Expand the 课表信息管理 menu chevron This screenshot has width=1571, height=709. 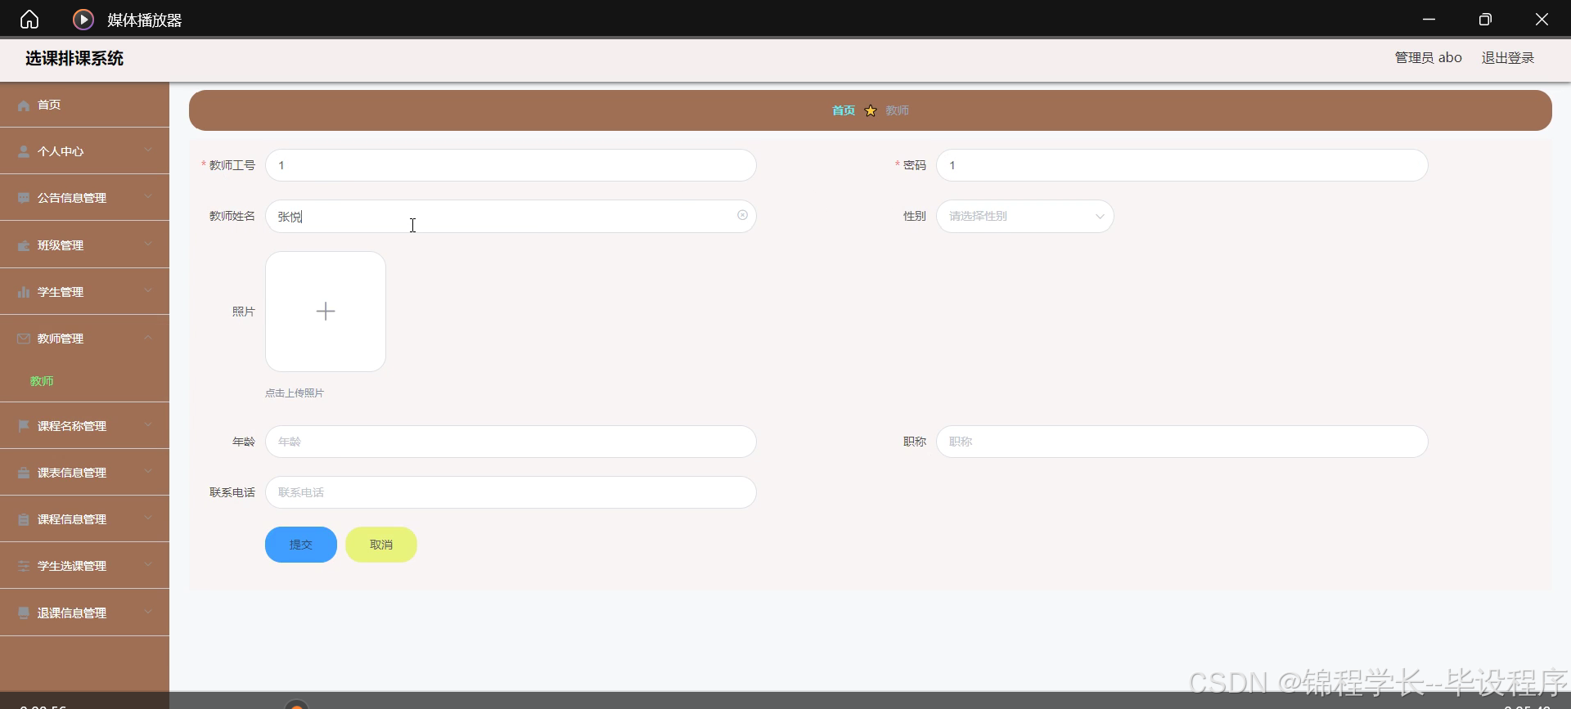pyautogui.click(x=148, y=472)
